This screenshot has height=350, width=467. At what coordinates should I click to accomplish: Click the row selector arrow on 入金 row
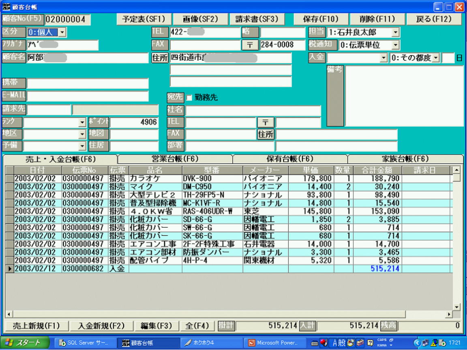(x=9, y=269)
